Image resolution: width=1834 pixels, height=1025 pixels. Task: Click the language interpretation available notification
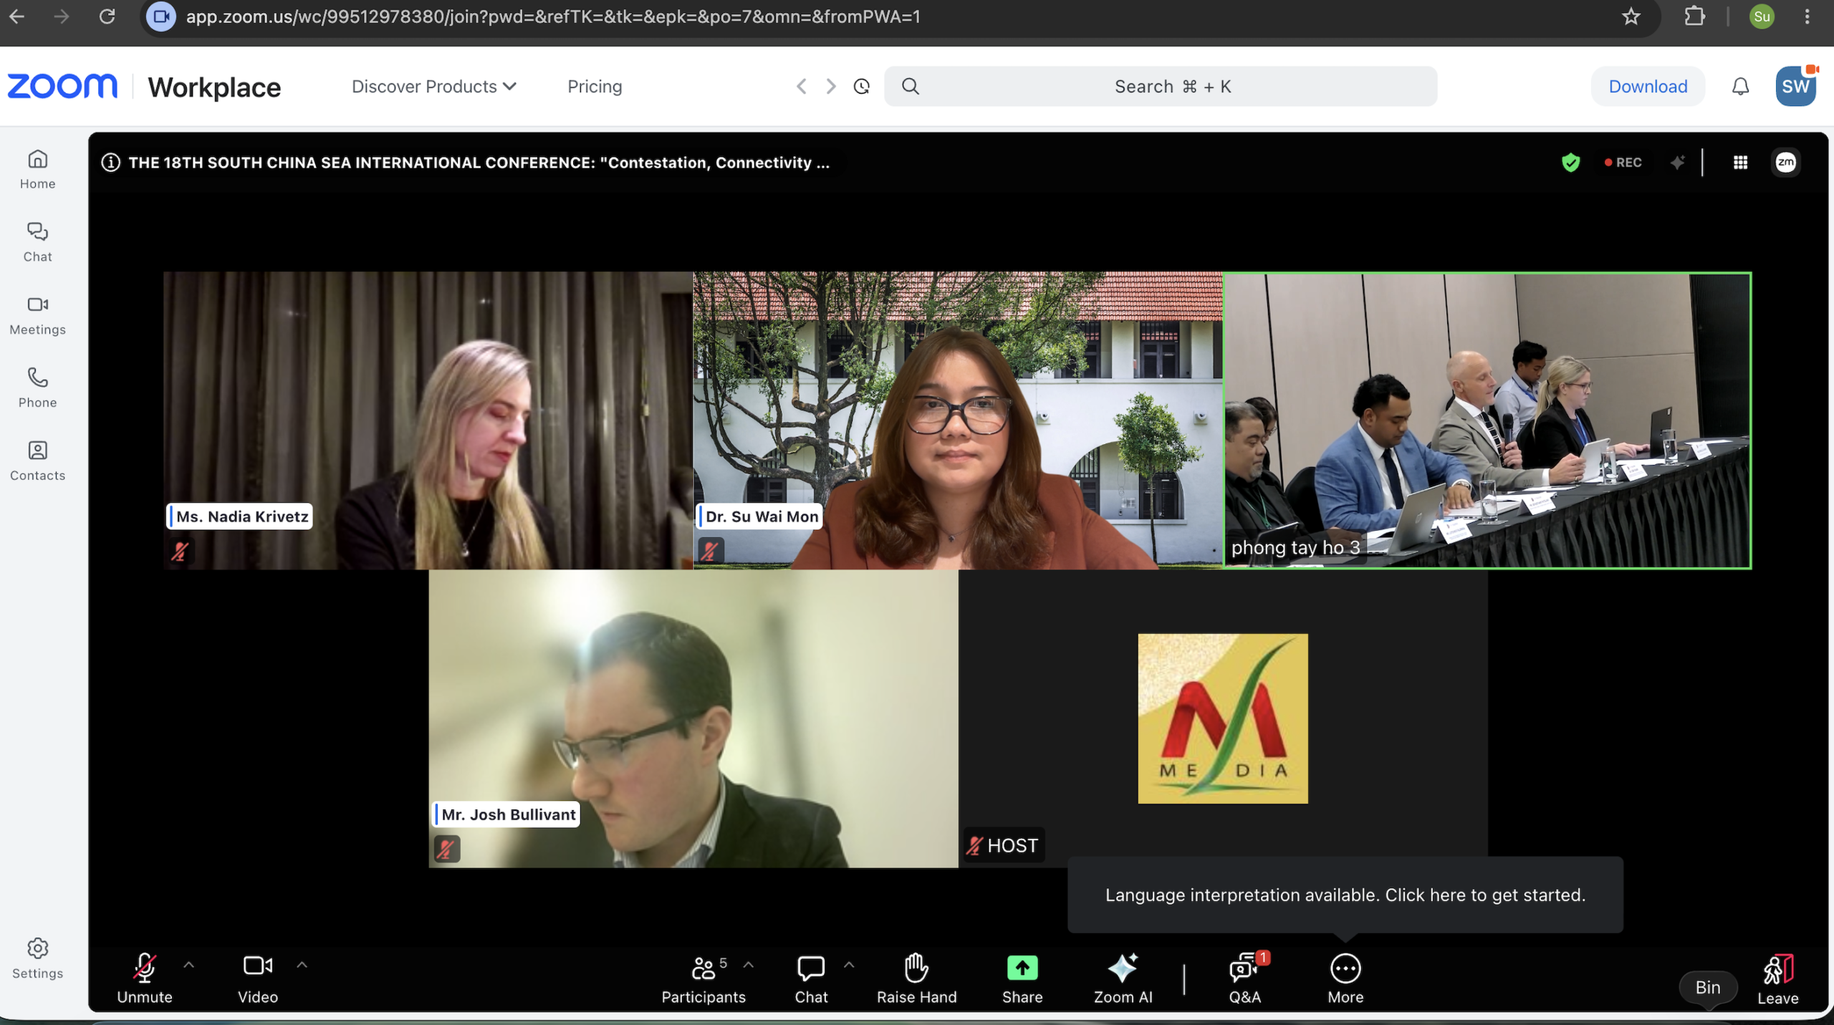click(x=1345, y=895)
